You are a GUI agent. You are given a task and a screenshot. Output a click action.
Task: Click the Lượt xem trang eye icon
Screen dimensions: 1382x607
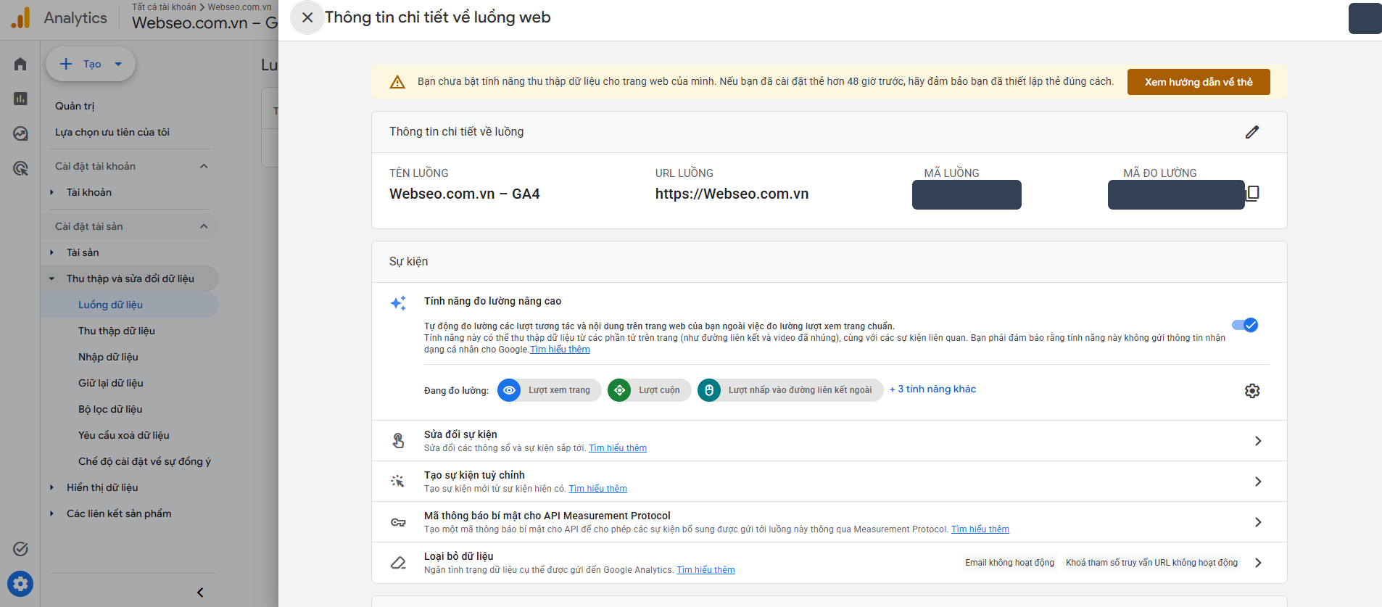(509, 390)
